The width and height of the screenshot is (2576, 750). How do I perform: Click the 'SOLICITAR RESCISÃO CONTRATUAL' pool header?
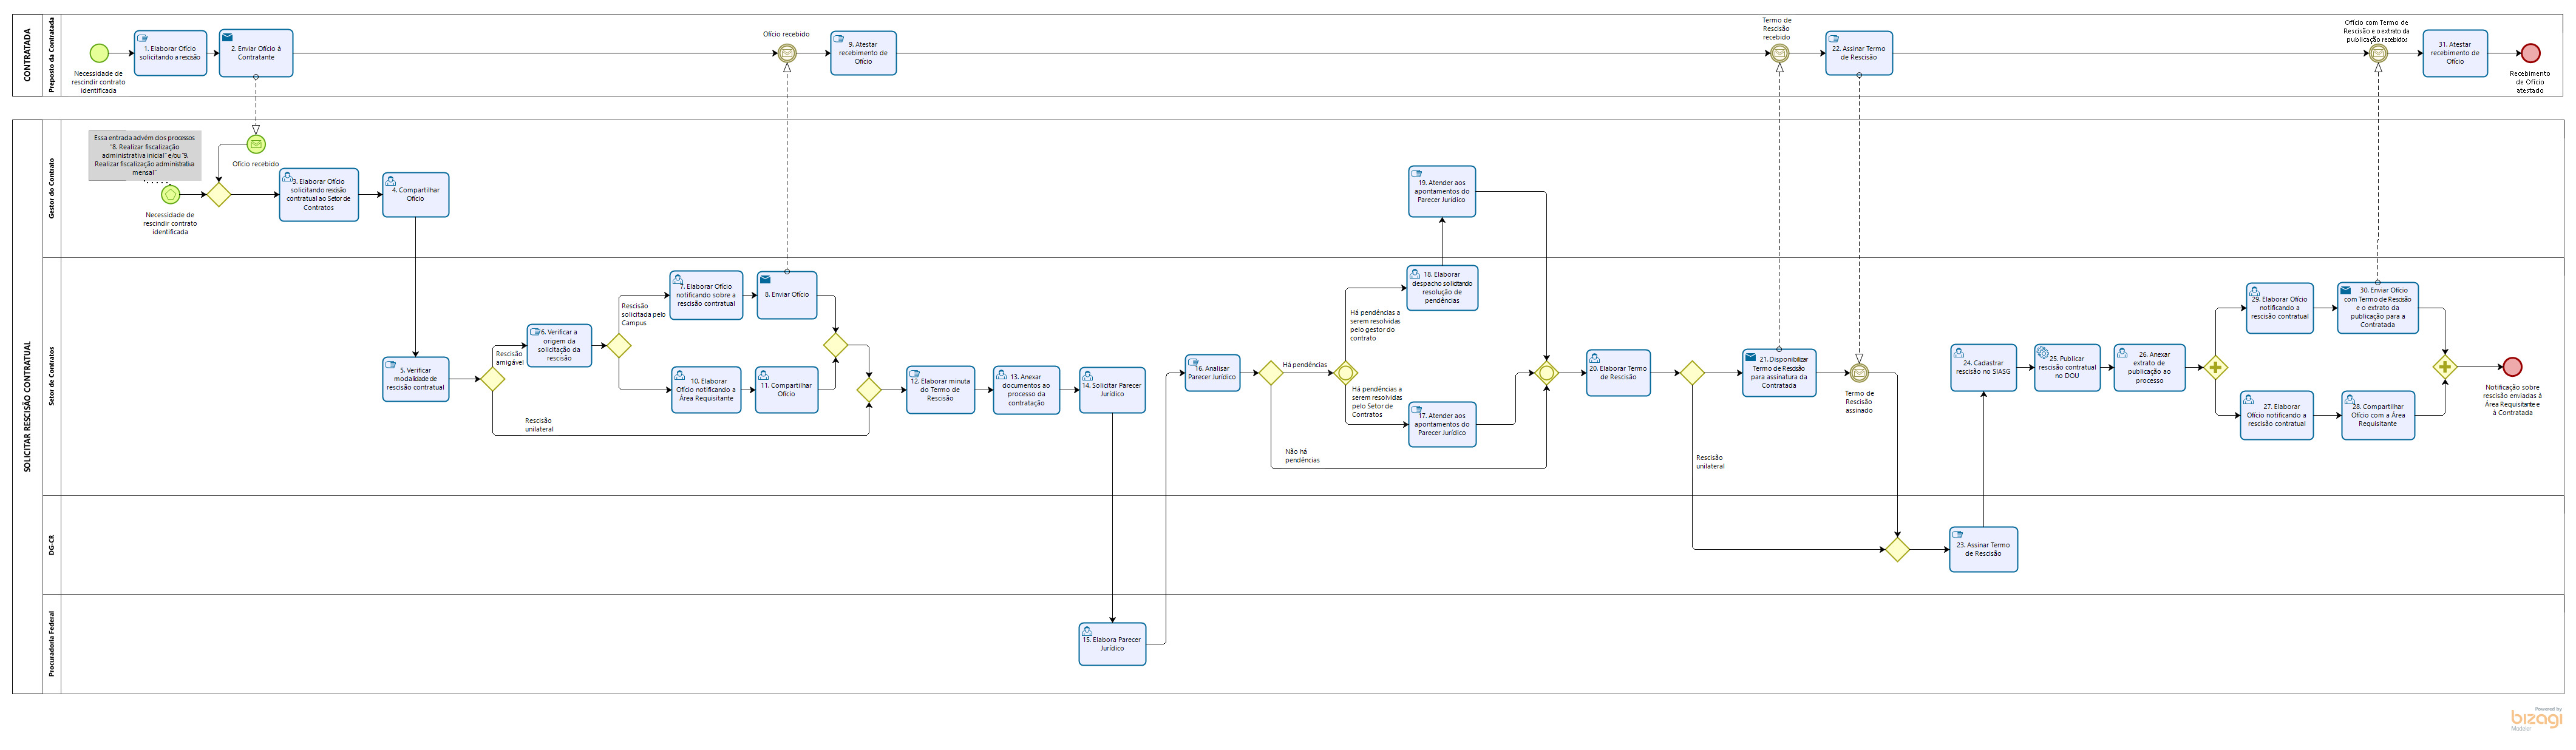(x=27, y=407)
